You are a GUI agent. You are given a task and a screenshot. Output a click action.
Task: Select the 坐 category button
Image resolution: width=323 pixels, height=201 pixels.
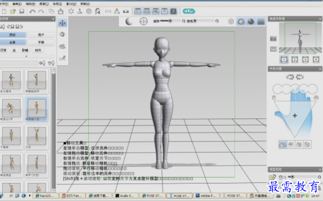[14, 50]
